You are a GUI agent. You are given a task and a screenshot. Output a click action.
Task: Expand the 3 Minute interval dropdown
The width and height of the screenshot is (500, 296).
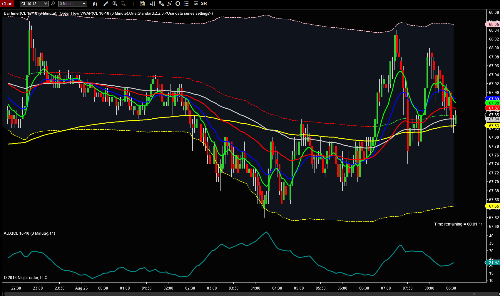(73, 4)
